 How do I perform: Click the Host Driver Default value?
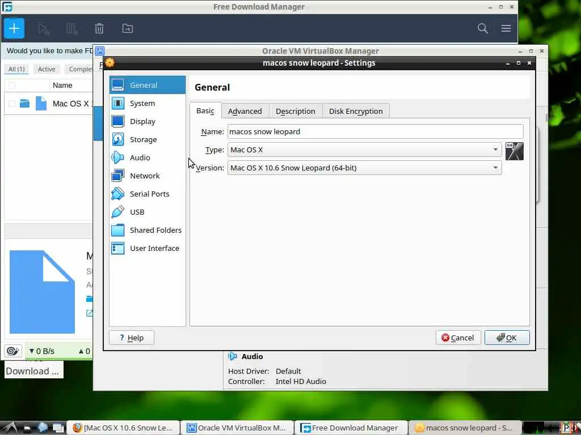pos(288,371)
